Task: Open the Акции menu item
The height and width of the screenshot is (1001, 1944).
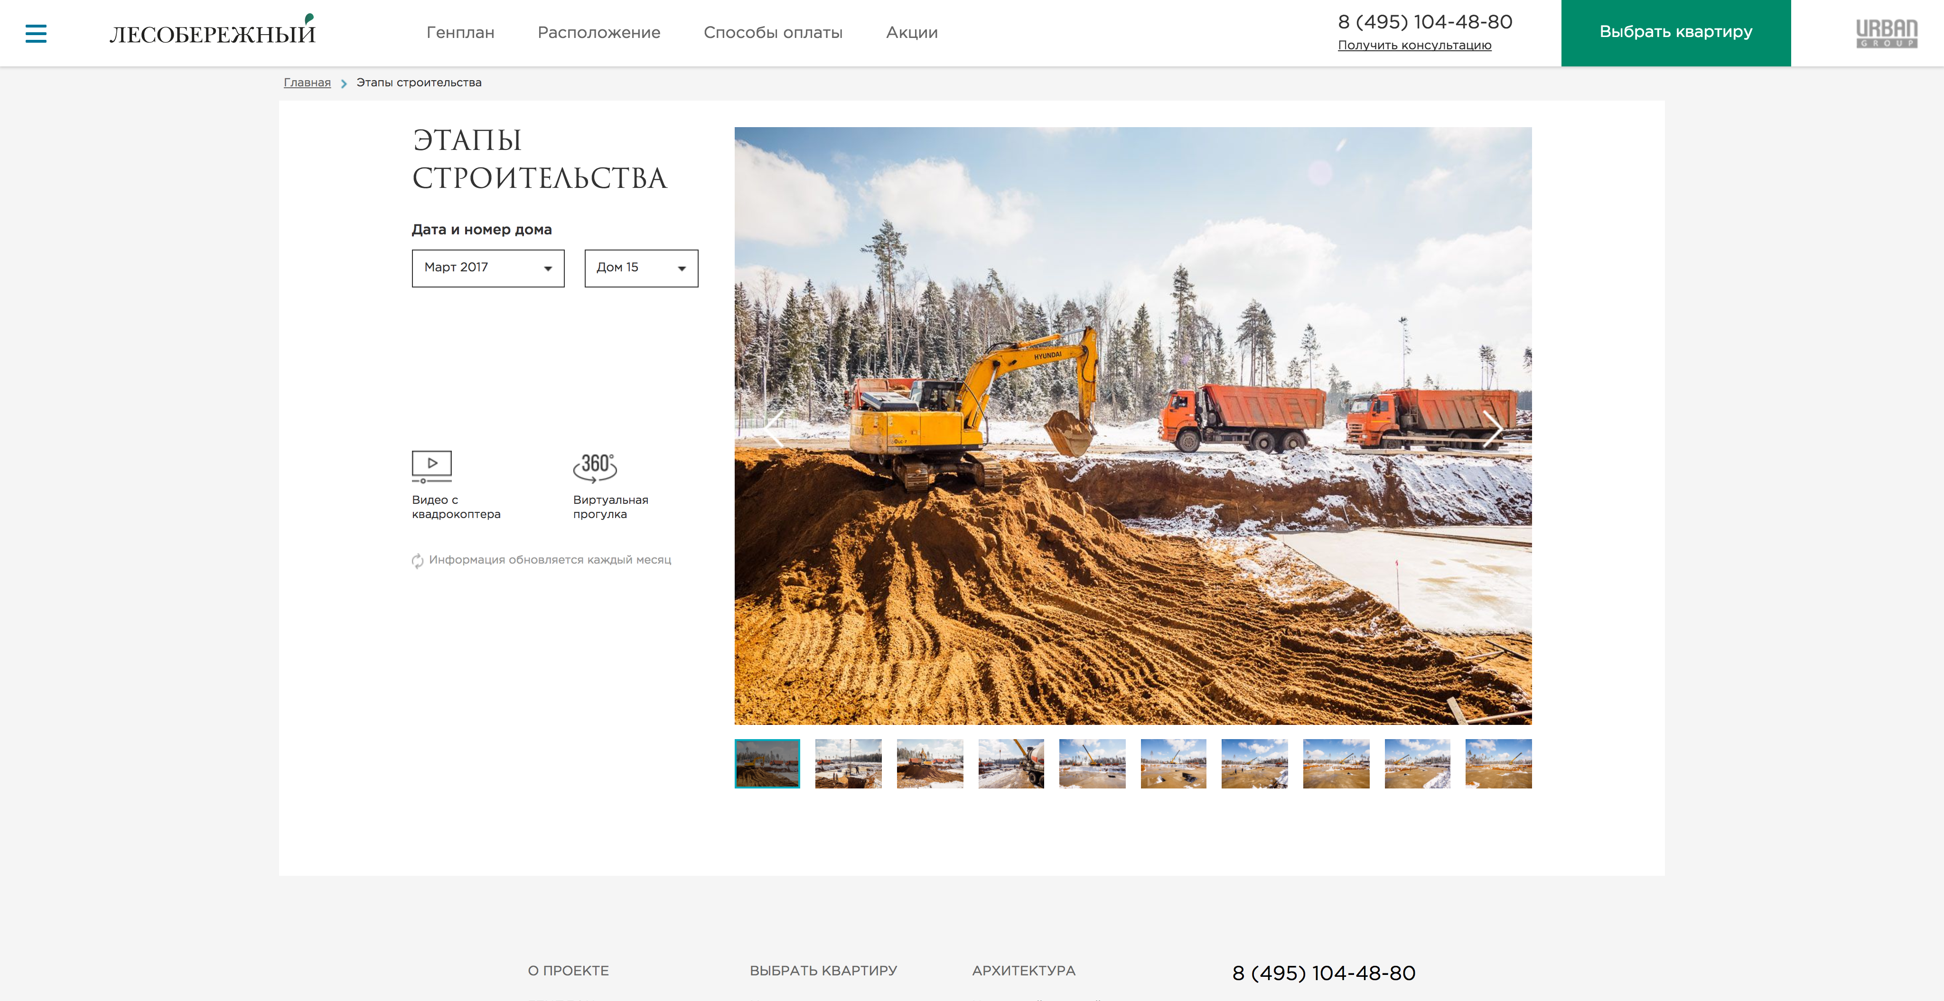Action: click(x=912, y=32)
